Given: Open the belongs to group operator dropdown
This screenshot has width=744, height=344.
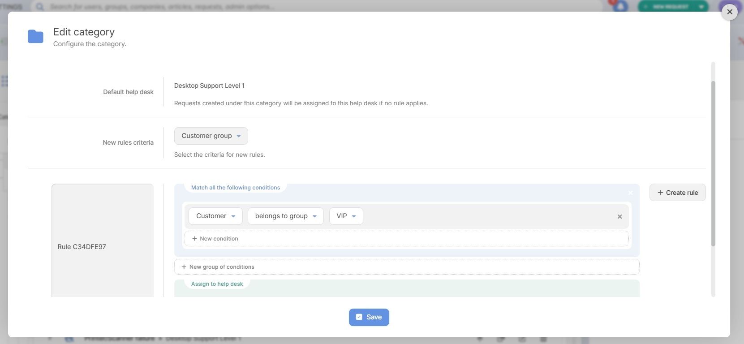Looking at the screenshot, I should point(285,216).
